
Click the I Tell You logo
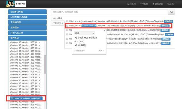(x=16, y=4)
